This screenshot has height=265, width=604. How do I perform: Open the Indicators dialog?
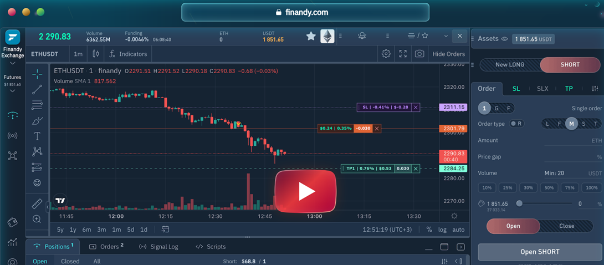128,54
